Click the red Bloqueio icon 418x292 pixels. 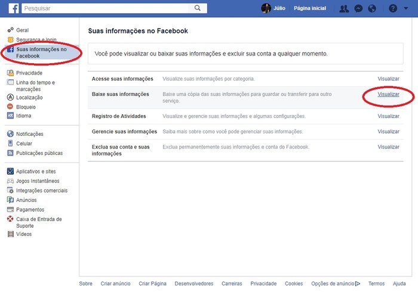10,107
